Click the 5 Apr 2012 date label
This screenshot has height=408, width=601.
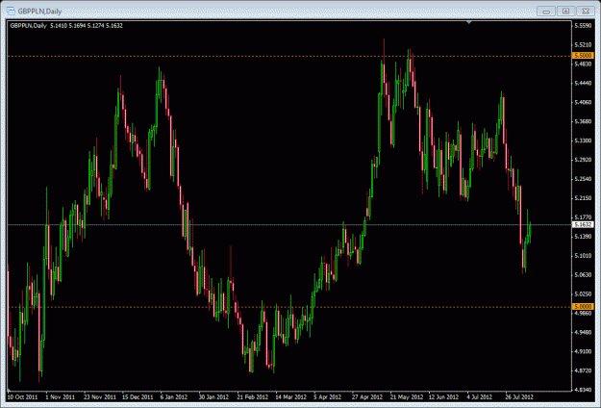(x=327, y=396)
